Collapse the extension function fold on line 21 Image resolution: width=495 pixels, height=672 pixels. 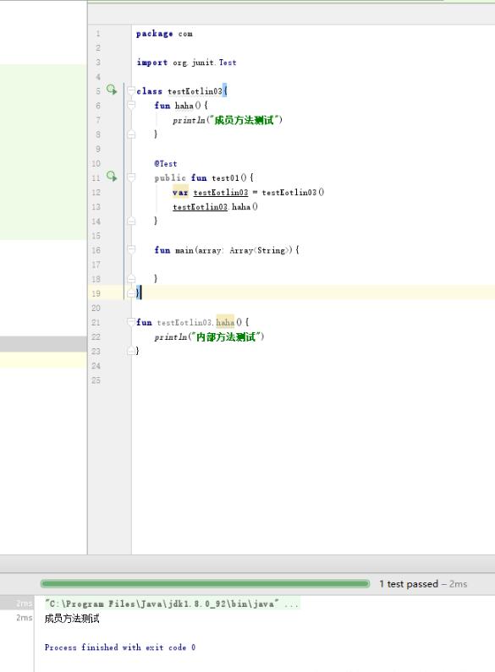131,322
